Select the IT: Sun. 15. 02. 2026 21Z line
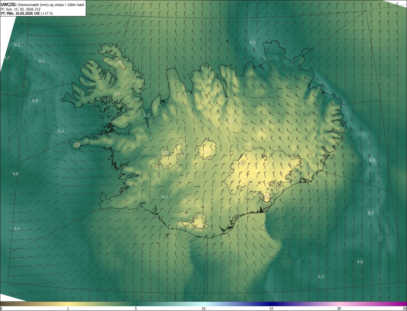 point(20,9)
